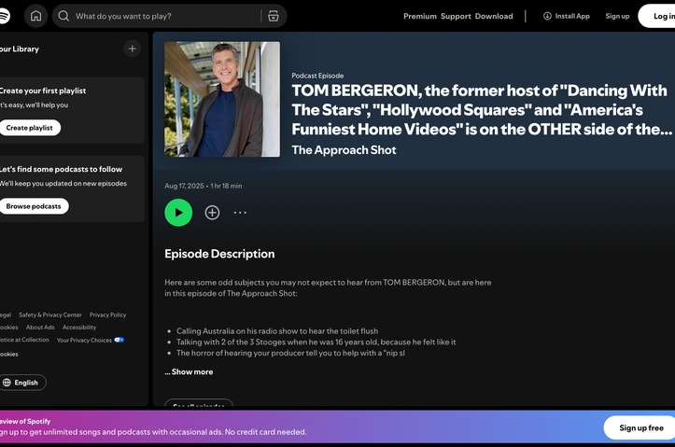Add episode using circled plus icon
Screen dimensions: 675x447
212,213
